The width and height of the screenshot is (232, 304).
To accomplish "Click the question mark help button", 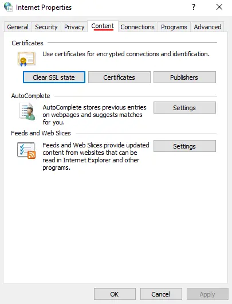I will tap(194, 7).
